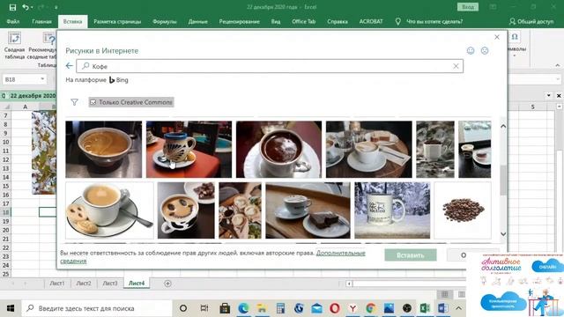Click the back arrow beside the search box

tap(70, 66)
